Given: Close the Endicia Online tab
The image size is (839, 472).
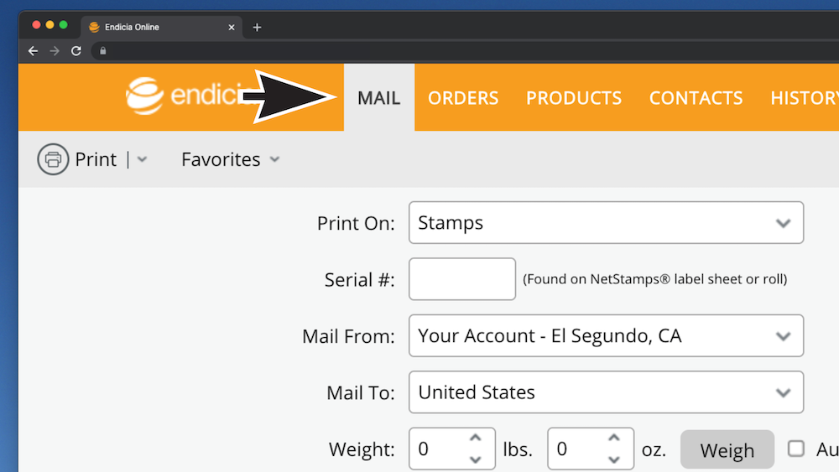Looking at the screenshot, I should point(232,28).
